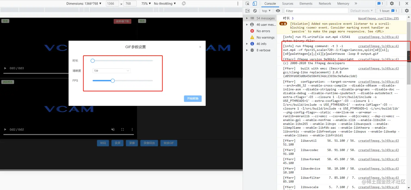
Task: Open the WasmFfmpeg.vue?11be:295 source link
Action: click(x=378, y=18)
